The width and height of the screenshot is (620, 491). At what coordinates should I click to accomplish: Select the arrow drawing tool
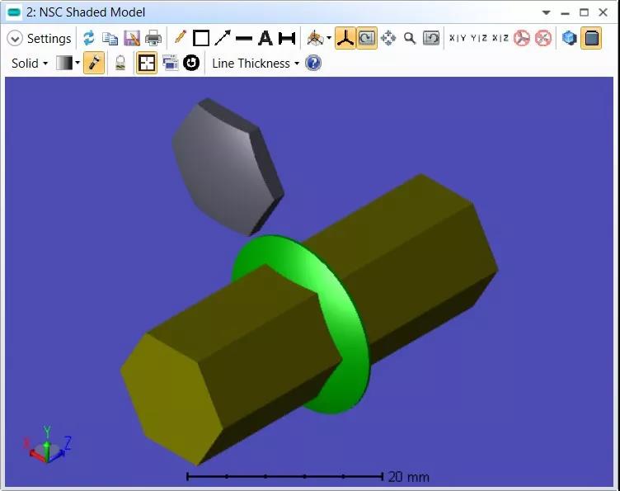[223, 38]
